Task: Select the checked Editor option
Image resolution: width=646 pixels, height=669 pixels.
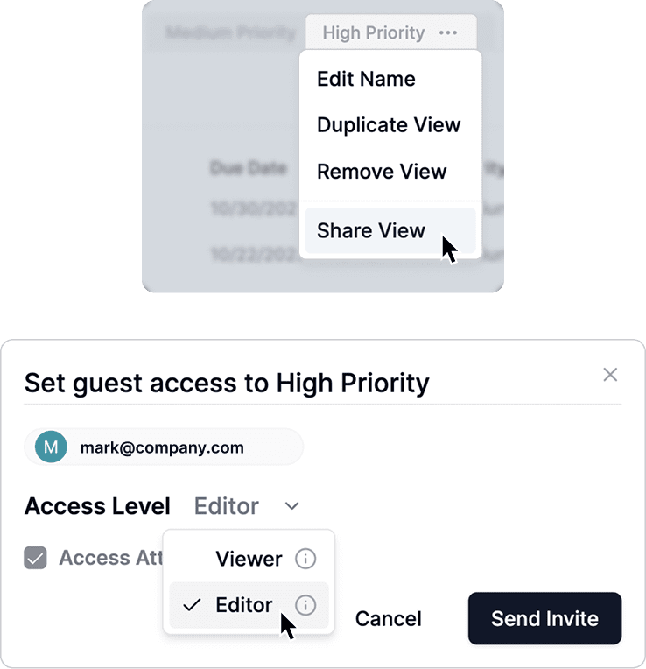Action: pos(243,605)
